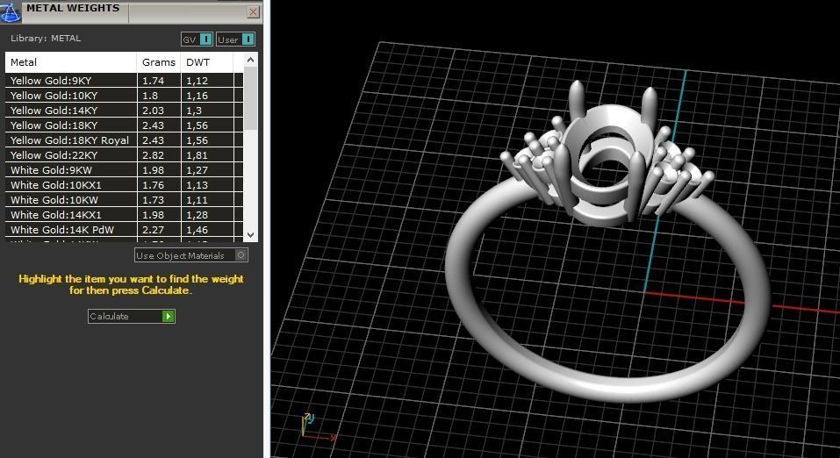The image size is (840, 458).
Task: Click the metal list scroll down arrow
Action: (250, 234)
